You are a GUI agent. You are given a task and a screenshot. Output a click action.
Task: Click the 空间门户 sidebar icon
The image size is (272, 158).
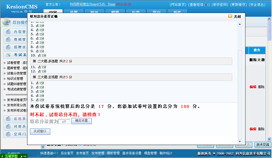coord(8,134)
